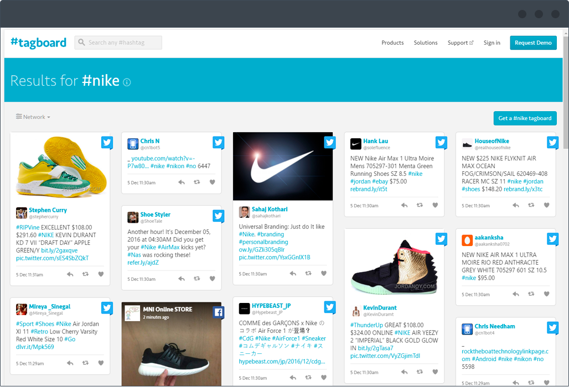Viewport: 569px width, 387px height.
Task: Retweet aakanksha's post
Action: click(x=531, y=294)
